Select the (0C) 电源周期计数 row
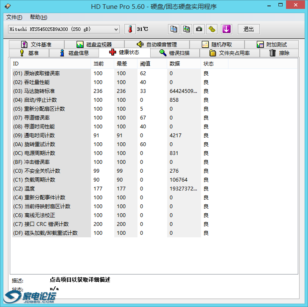Image resolution: width=308 pixels, height=307 pixels. [120, 153]
